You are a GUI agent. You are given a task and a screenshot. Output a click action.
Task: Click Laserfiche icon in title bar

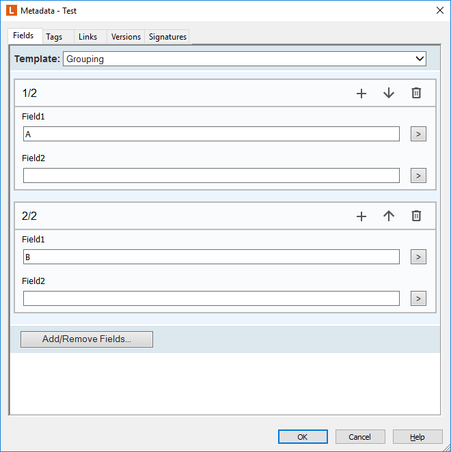pyautogui.click(x=12, y=11)
